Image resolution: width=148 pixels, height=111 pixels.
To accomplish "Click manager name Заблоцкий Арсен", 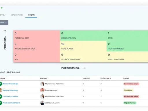I will coord(52,103).
